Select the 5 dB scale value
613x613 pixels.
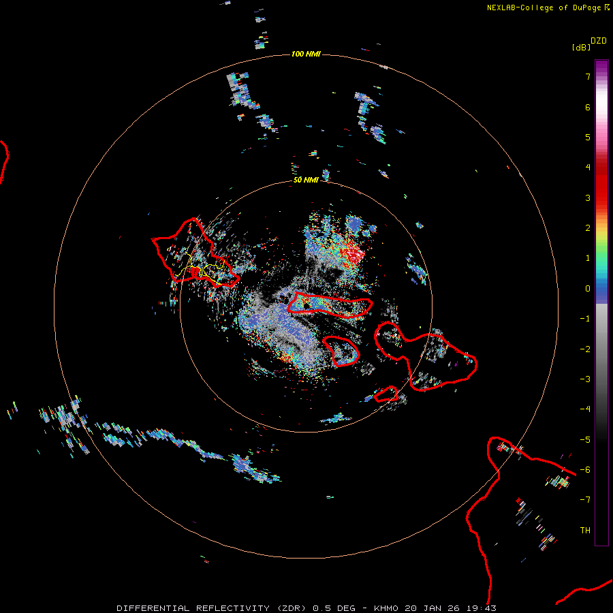(588, 137)
